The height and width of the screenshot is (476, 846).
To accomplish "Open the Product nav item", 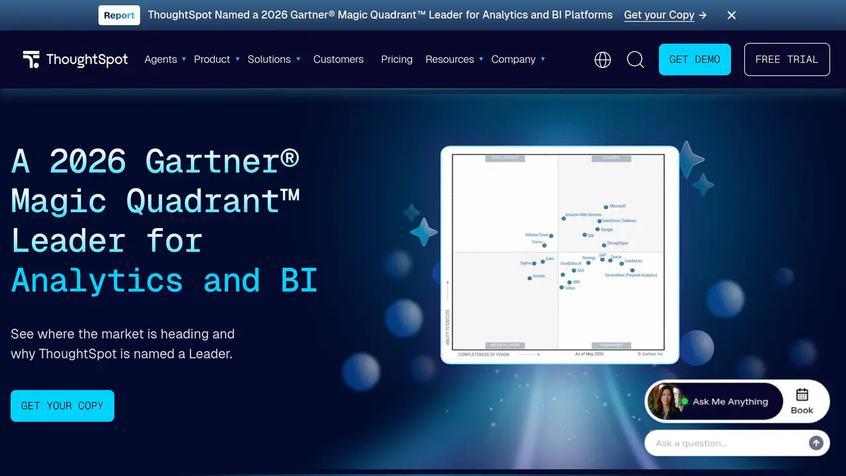I will pyautogui.click(x=212, y=59).
